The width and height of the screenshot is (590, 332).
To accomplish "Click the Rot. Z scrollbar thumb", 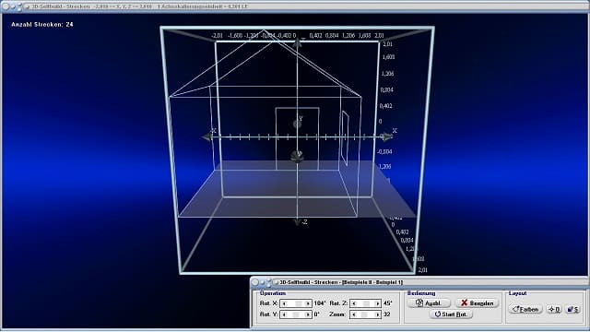I will coord(367,303).
